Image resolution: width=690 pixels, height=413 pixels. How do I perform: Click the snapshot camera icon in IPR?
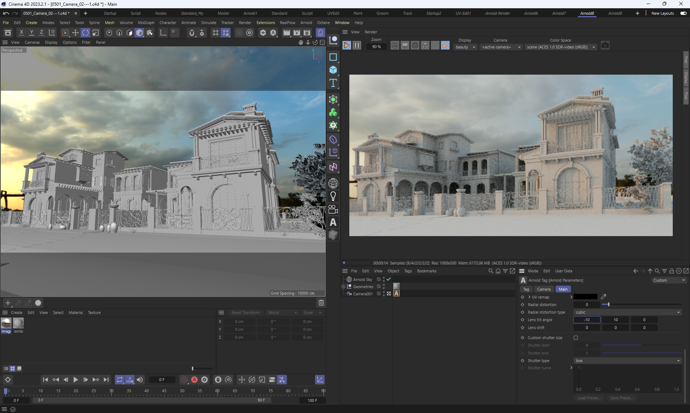605,46
